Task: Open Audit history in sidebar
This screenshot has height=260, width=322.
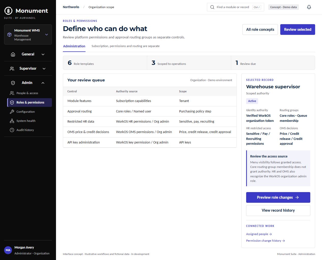Action: pos(30,130)
